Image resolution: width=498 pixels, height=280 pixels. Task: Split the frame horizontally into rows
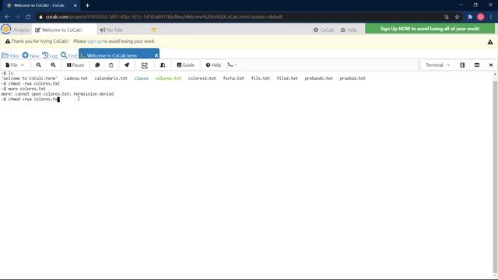(x=462, y=65)
